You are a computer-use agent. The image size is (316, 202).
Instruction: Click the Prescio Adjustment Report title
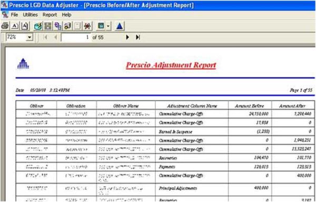171,65
